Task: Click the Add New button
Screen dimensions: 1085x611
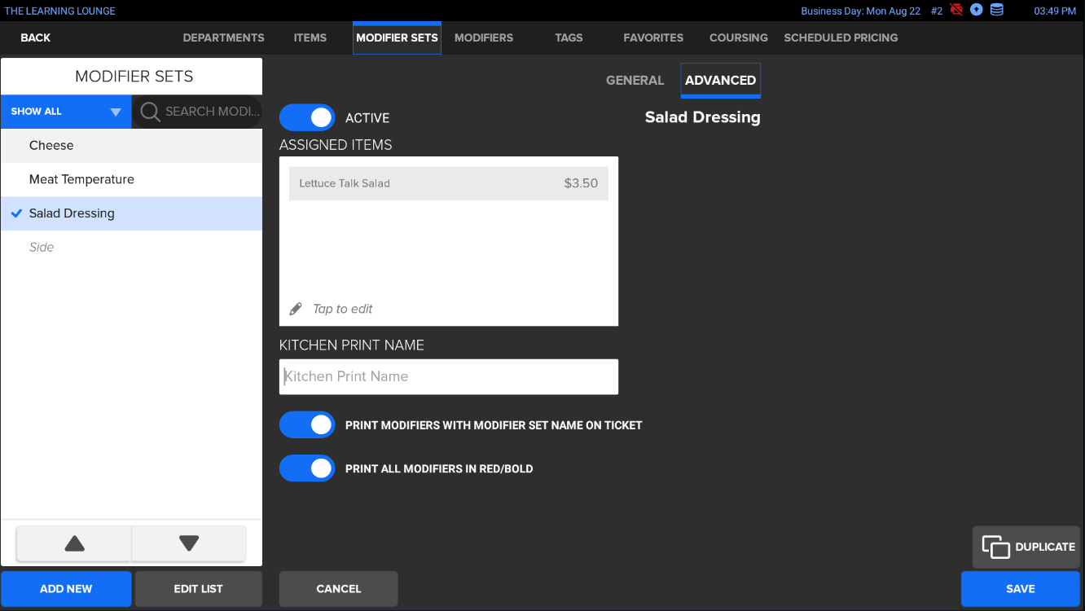Action: click(x=66, y=588)
